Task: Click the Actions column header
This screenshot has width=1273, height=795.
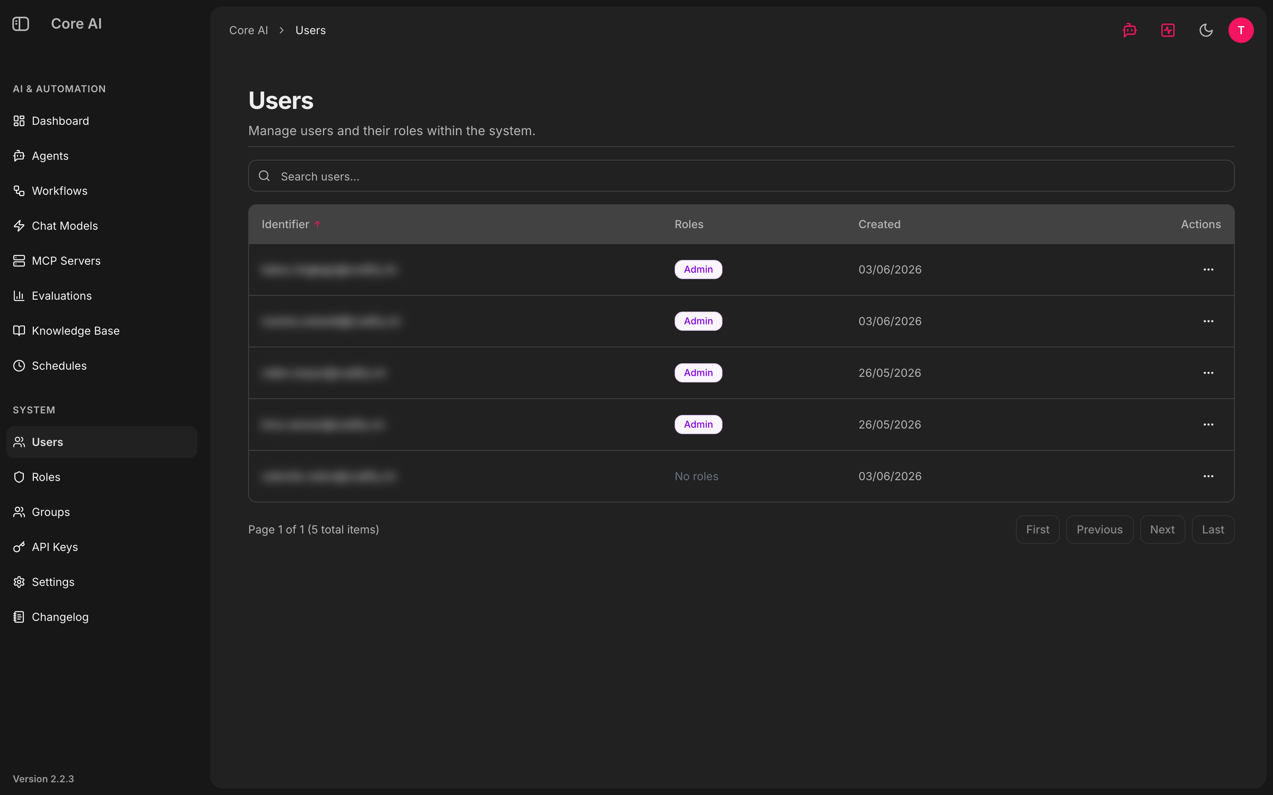Action: [x=1201, y=225]
